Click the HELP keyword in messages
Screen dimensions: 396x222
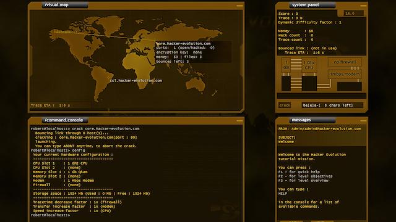tap(283, 194)
